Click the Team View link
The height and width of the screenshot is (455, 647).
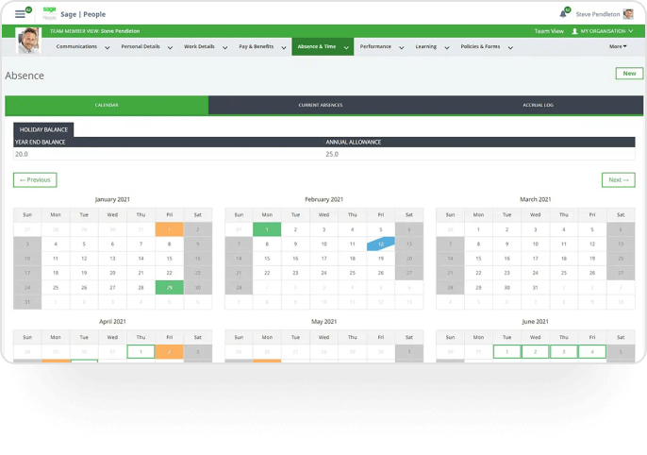click(x=549, y=31)
